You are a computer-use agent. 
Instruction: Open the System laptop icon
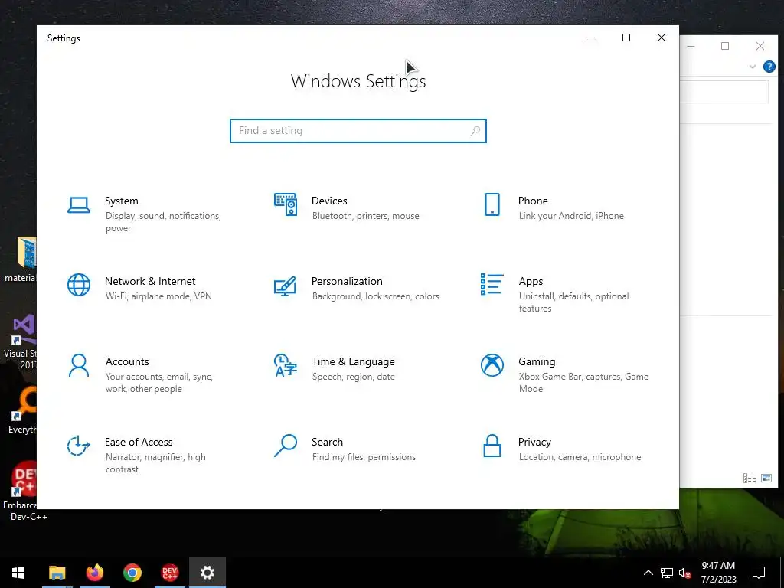[79, 205]
